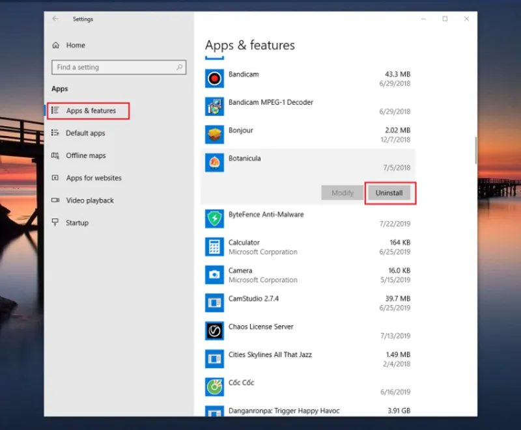The image size is (521, 430).
Task: Go back using the Settings back arrow
Action: pos(55,19)
